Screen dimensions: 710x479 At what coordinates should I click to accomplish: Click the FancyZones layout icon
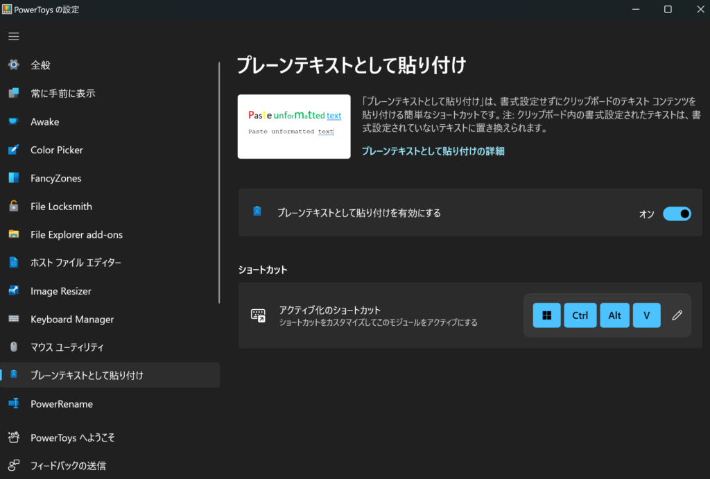pyautogui.click(x=14, y=178)
